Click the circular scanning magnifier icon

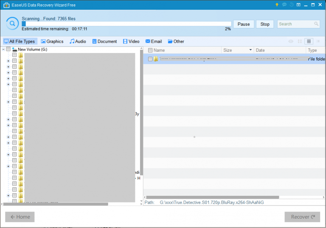coord(12,23)
